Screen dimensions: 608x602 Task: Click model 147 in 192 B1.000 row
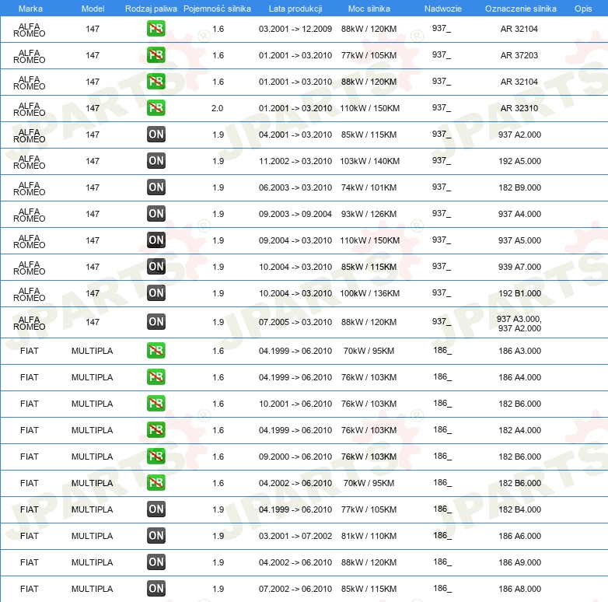(x=93, y=293)
